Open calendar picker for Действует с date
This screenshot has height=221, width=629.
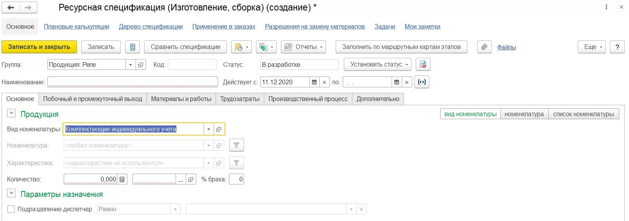pos(314,82)
